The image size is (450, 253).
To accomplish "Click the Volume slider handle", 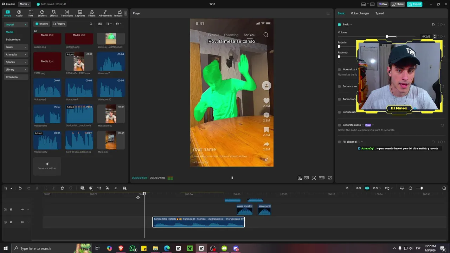I will [x=387, y=37].
